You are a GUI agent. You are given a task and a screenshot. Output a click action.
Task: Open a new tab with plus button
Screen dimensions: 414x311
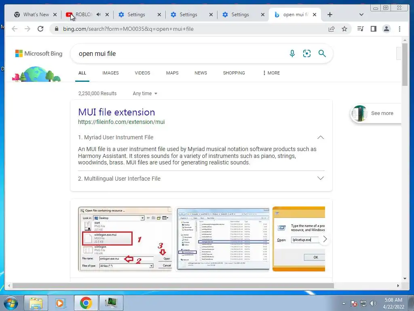(330, 15)
